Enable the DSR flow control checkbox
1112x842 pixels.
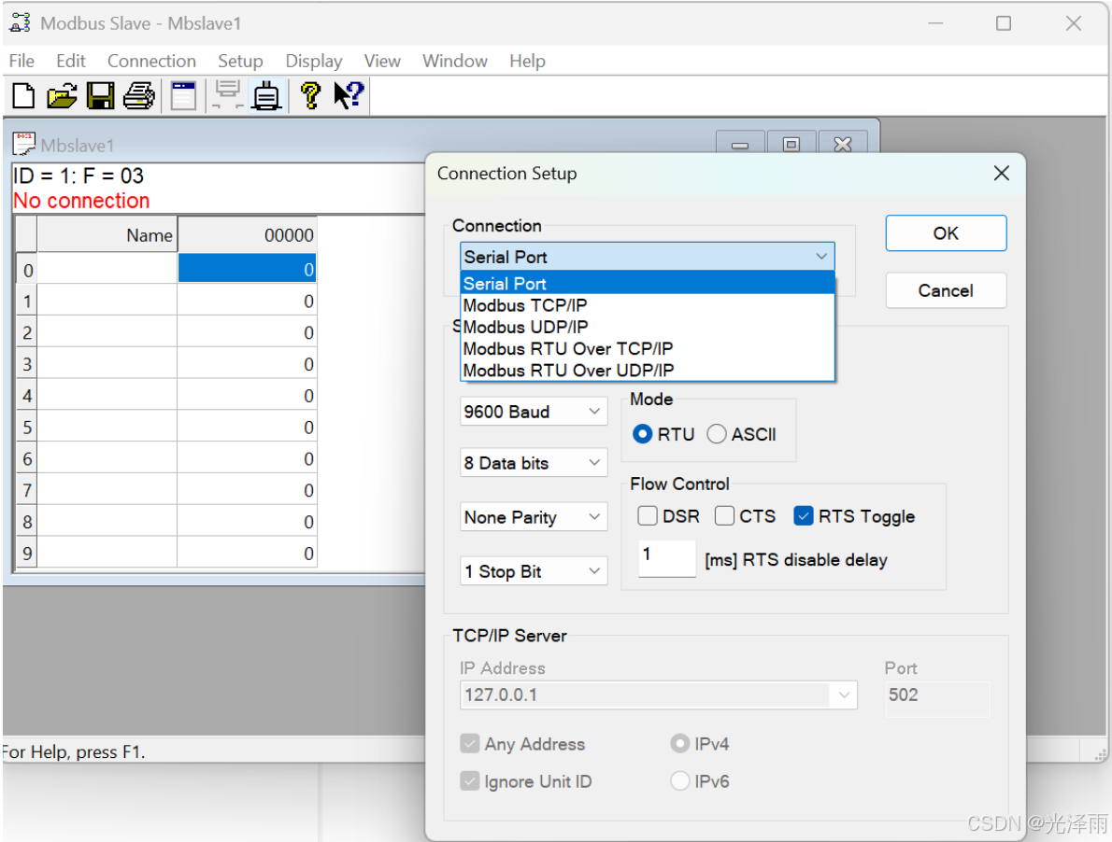(x=647, y=515)
